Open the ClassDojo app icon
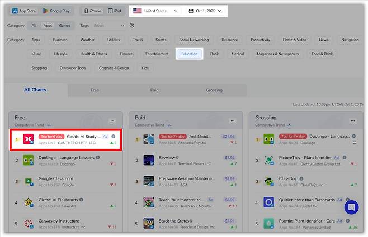Image resolution: width=368 pixels, height=237 pixels. pos(268,181)
